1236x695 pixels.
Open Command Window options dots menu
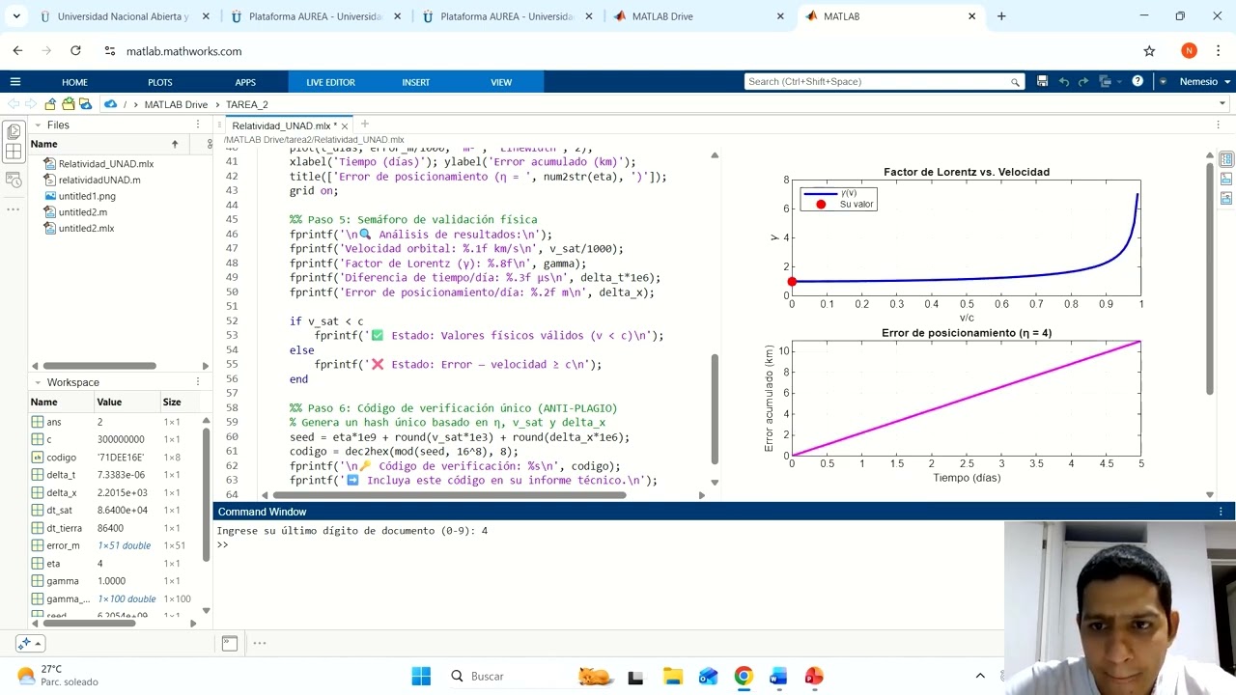[1222, 512]
